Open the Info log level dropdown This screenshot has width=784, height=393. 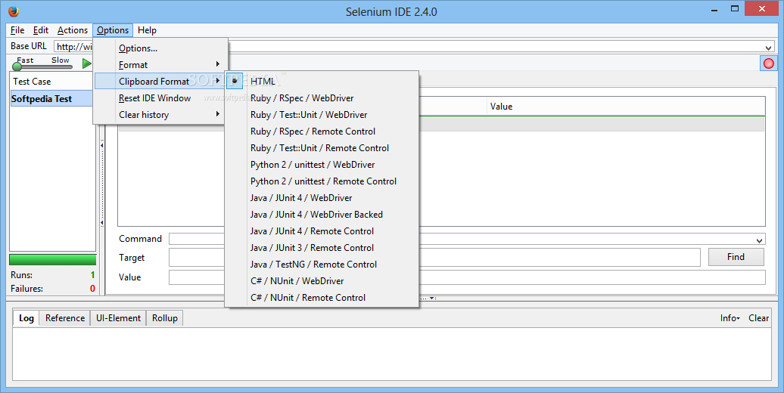[x=730, y=318]
